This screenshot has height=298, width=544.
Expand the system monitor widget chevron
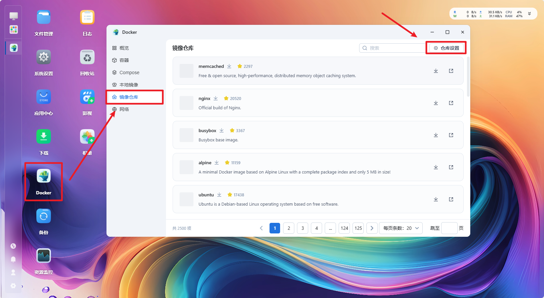click(x=529, y=14)
